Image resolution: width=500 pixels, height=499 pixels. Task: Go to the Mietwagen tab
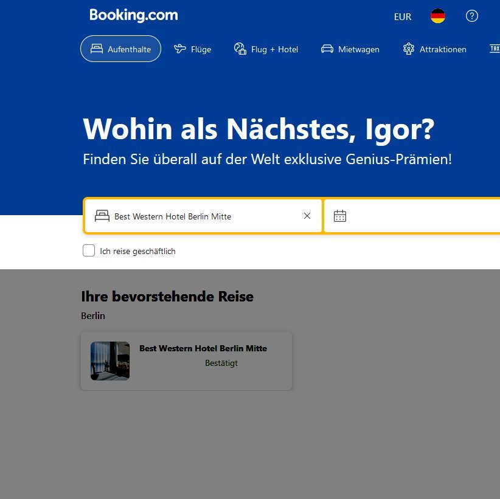pyautogui.click(x=350, y=49)
